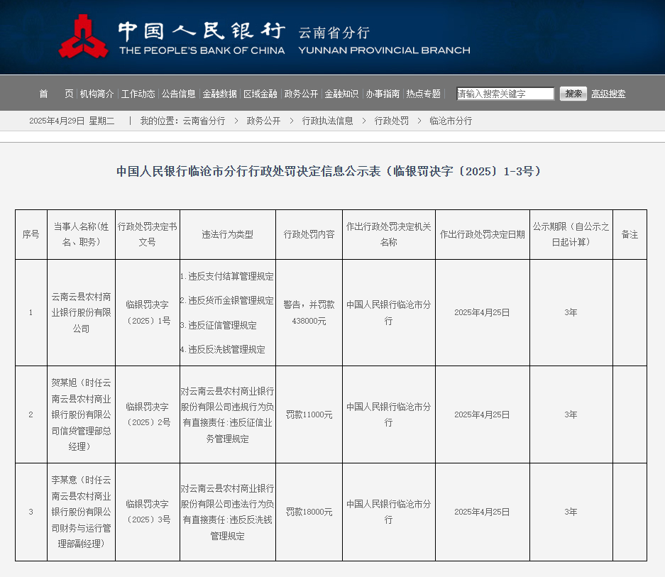The image size is (665, 577).
Task: Click the text 2.违反货币金银管理规定
Action: (227, 300)
